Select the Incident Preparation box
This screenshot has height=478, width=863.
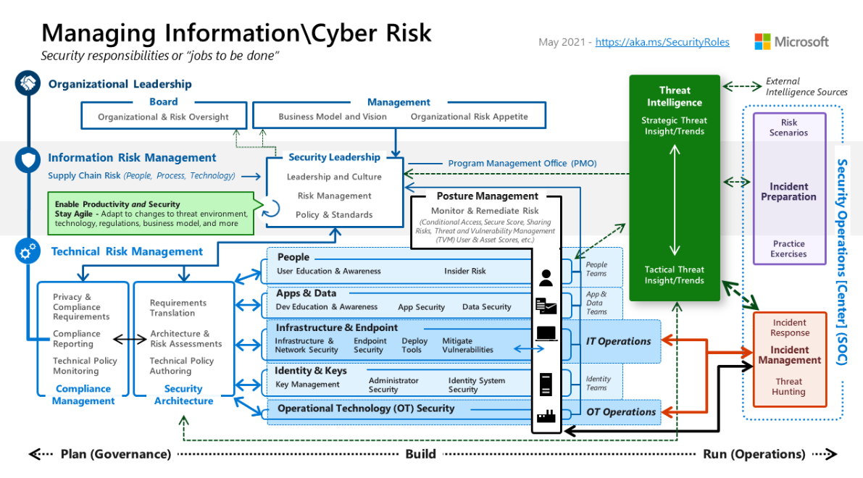tap(788, 191)
